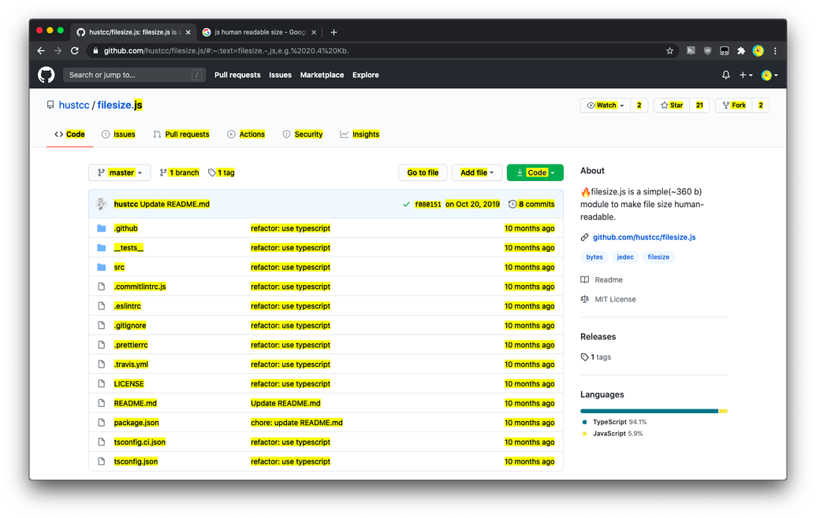Open the .prettierrc file
The width and height of the screenshot is (816, 518).
131,345
